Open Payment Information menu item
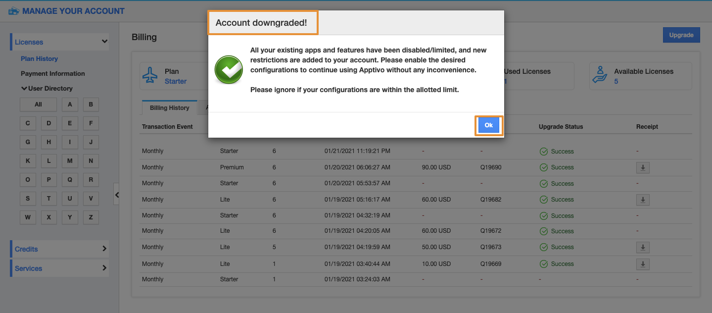The height and width of the screenshot is (313, 712). (52, 74)
